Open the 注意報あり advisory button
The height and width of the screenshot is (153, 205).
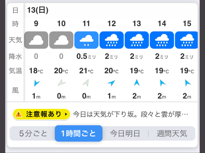coord(41,114)
